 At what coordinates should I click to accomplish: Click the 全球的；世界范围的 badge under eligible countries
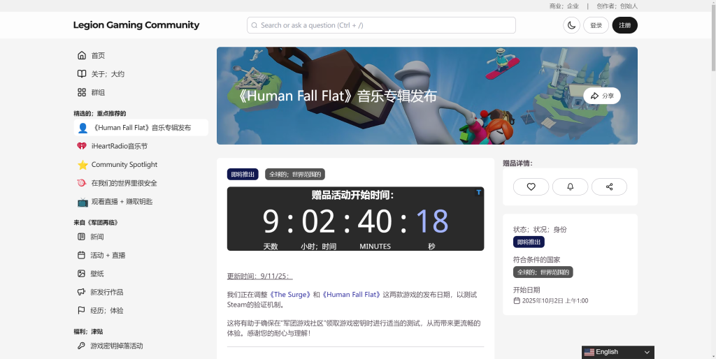click(543, 272)
